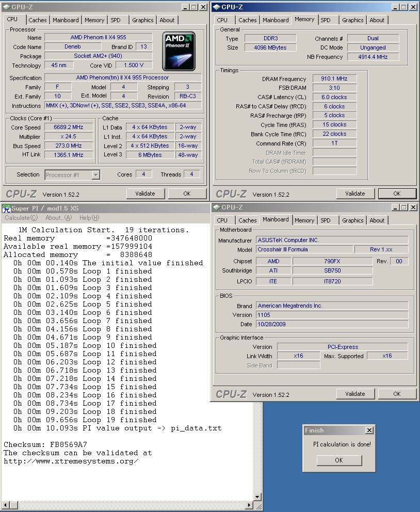Open the Memory tab in the Mainboard window
Image resolution: width=420 pixels, height=512 pixels.
[304, 220]
